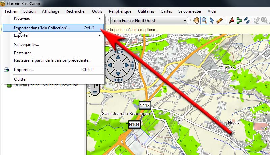The height and width of the screenshot is (155, 270).
Task: Select the new Route tool
Action: click(239, 21)
